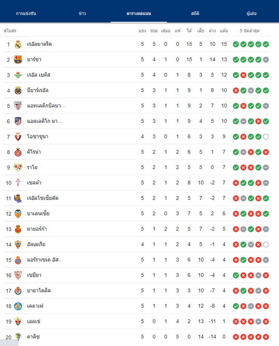This screenshot has height=346, width=279.
Task: Open the เรอัลมาดริด team link
Action: tap(39, 44)
